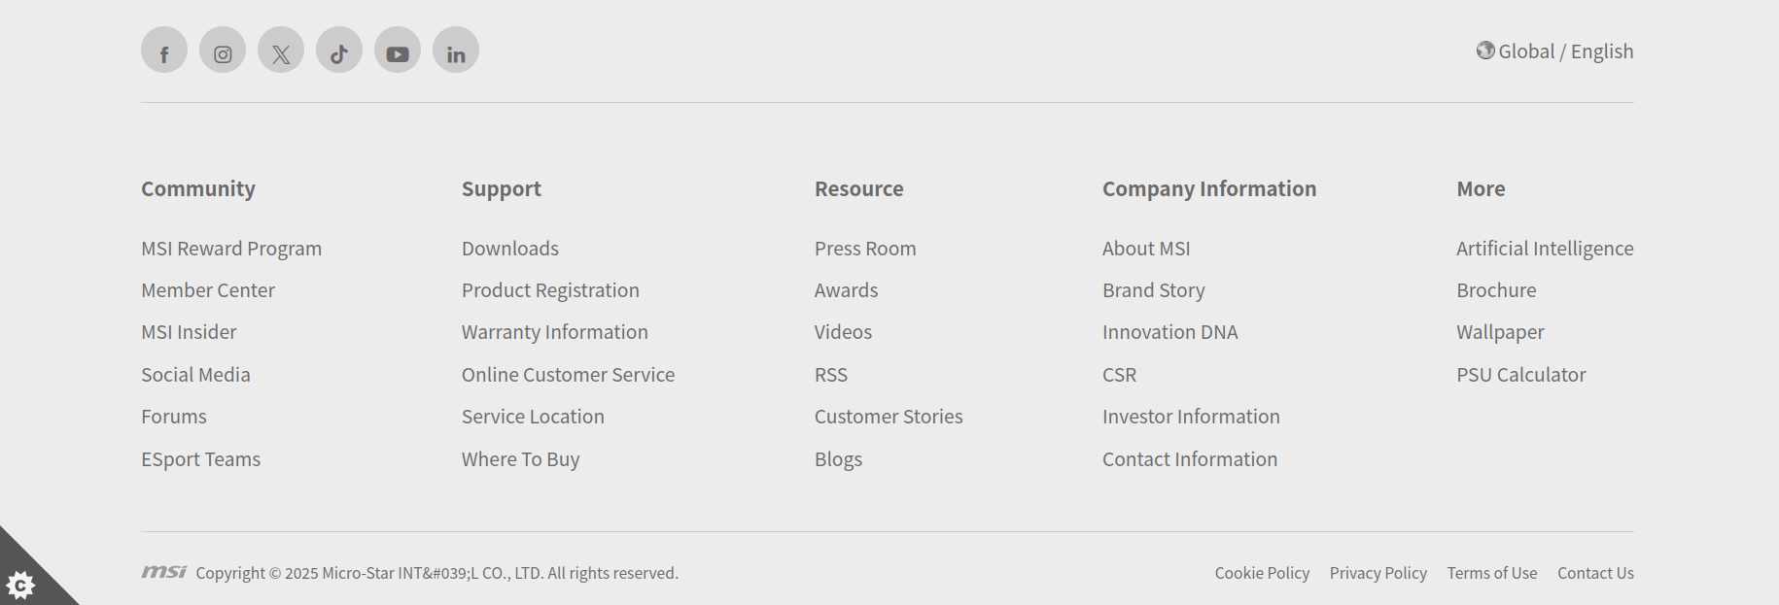View the Terms of Use
This screenshot has height=605, width=1779.
pos(1491,573)
